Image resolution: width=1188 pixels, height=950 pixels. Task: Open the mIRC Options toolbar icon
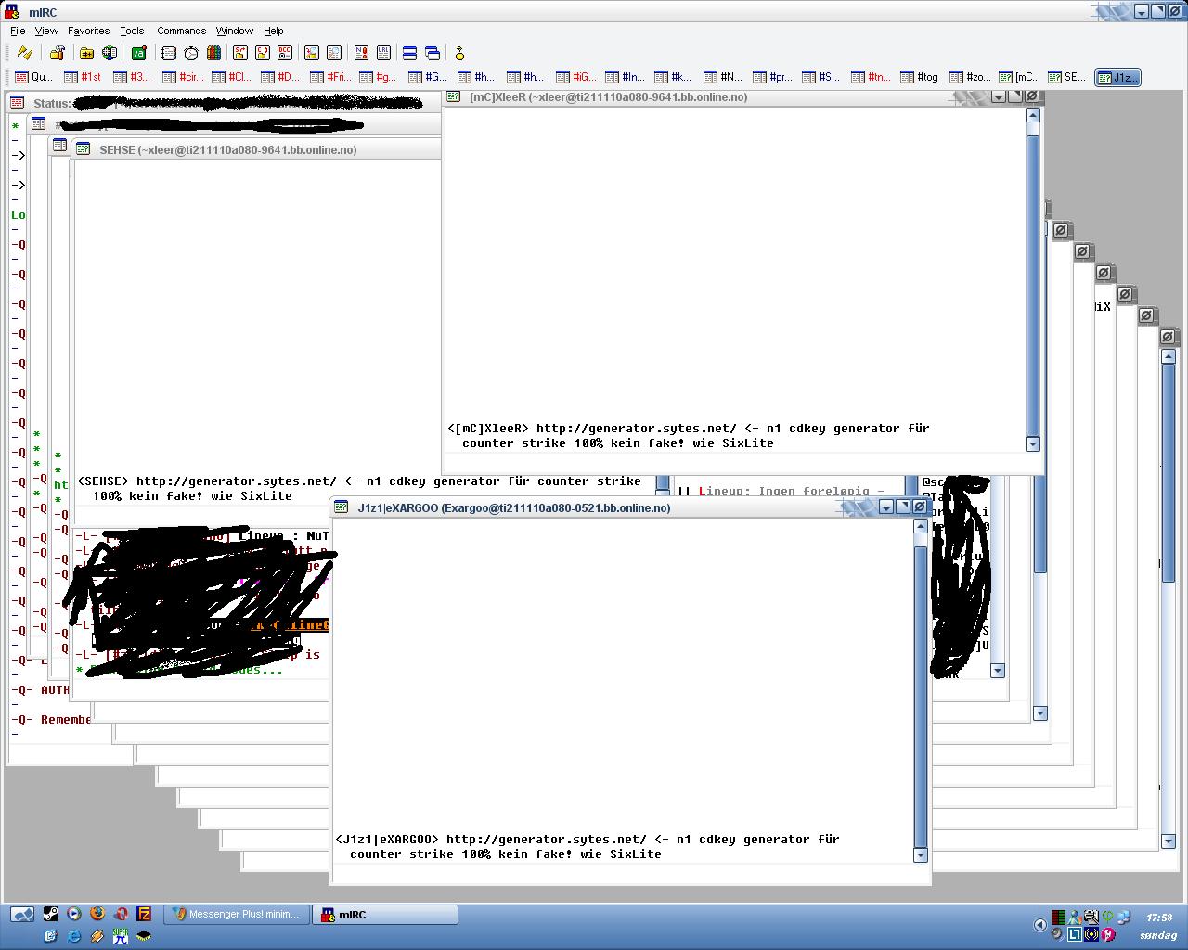(x=58, y=53)
